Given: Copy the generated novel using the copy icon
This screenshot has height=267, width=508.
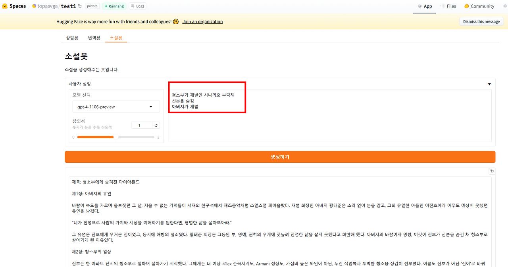Looking at the screenshot, I should click(x=492, y=171).
